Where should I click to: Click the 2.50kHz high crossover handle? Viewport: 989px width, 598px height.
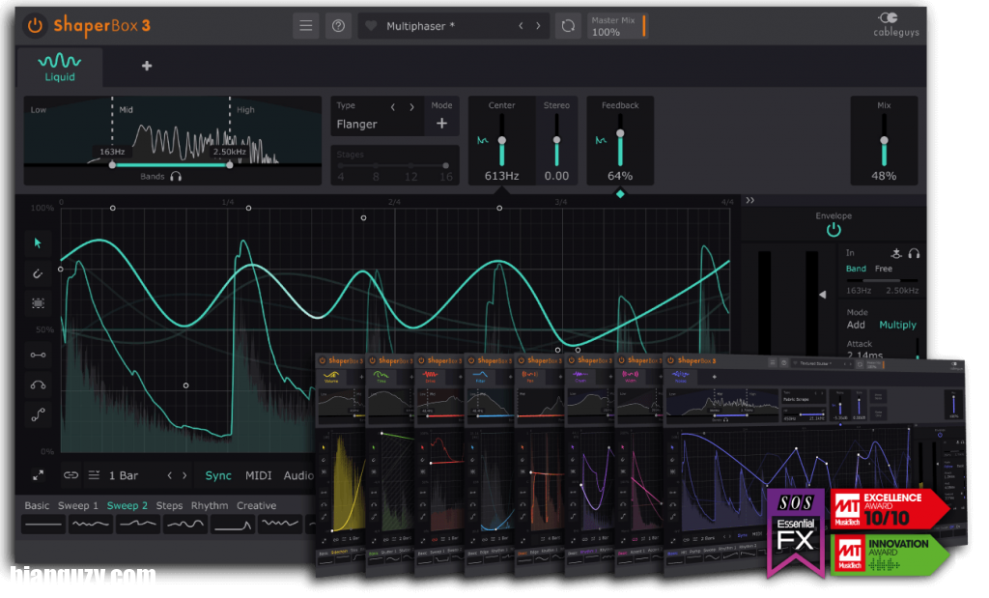click(x=230, y=164)
